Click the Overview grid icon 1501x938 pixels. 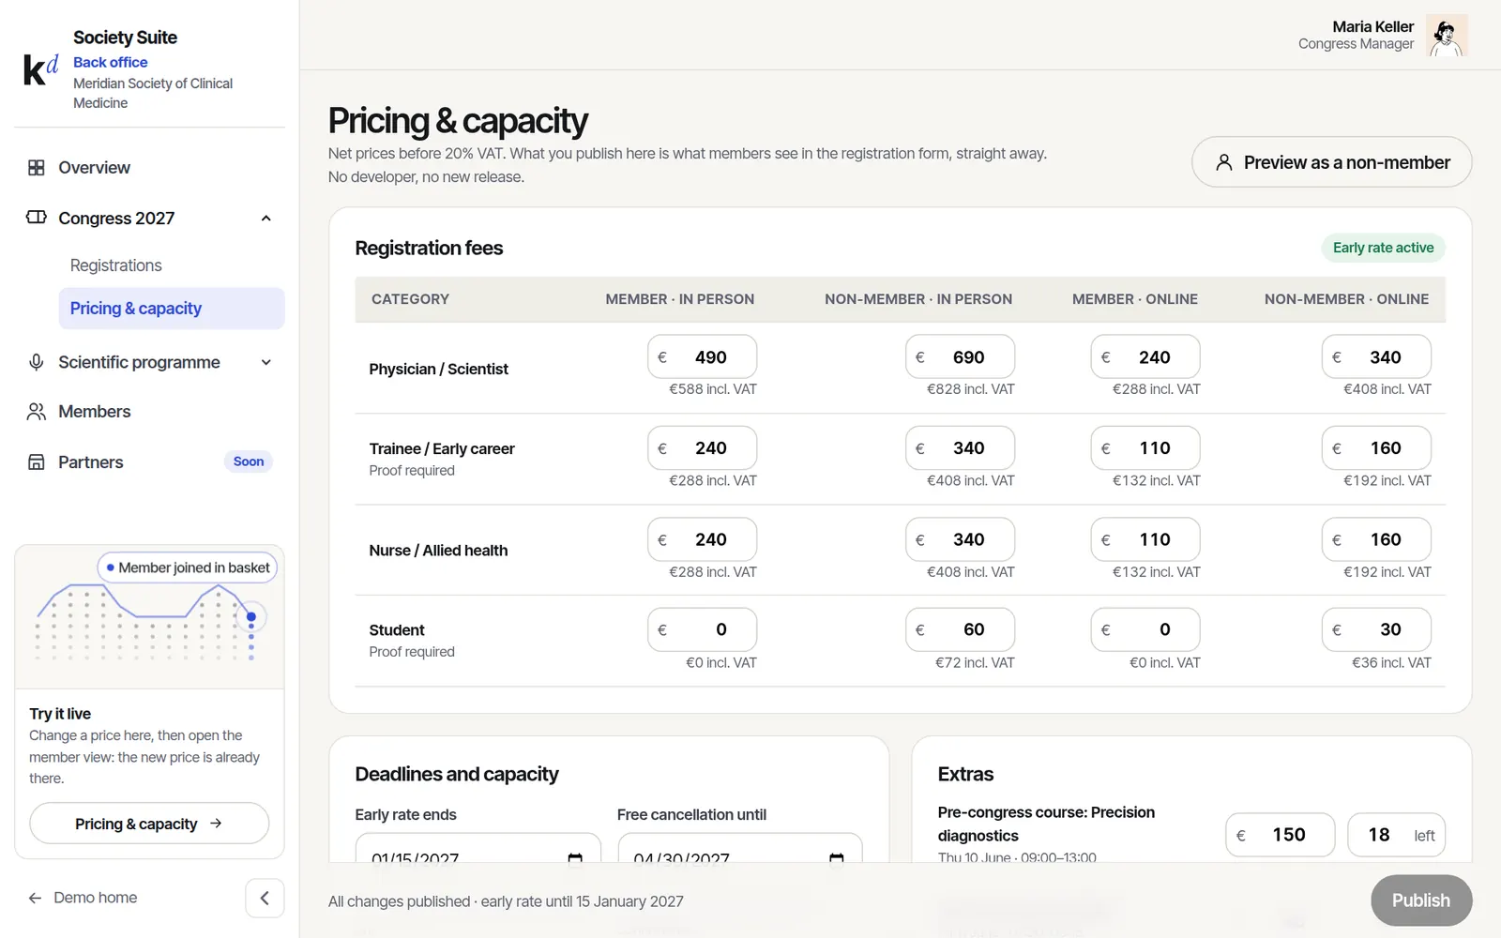point(37,168)
